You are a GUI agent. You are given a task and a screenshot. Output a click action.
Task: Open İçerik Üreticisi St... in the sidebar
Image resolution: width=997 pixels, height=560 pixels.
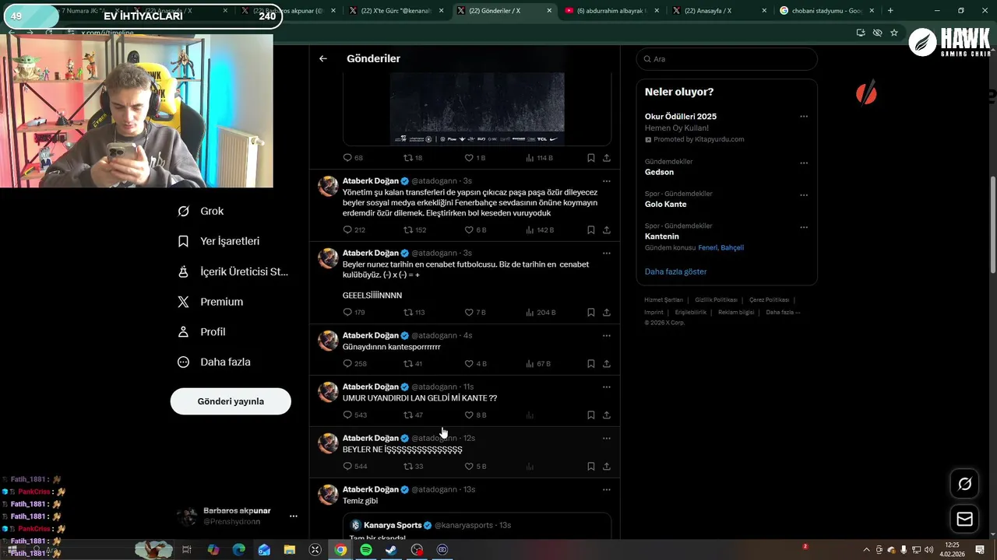tap(233, 271)
